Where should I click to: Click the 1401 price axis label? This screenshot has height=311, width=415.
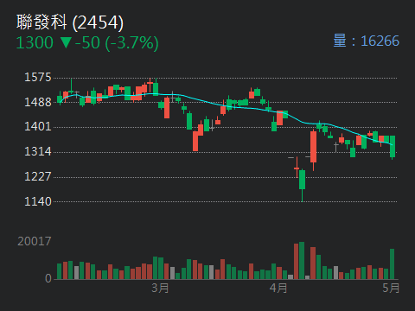38,127
